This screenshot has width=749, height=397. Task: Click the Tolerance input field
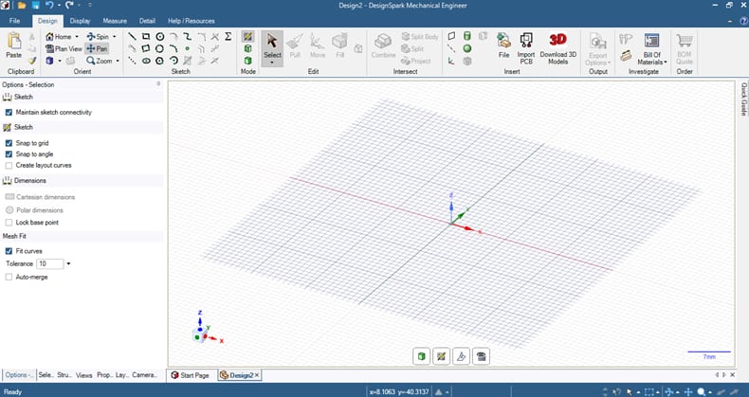[49, 263]
